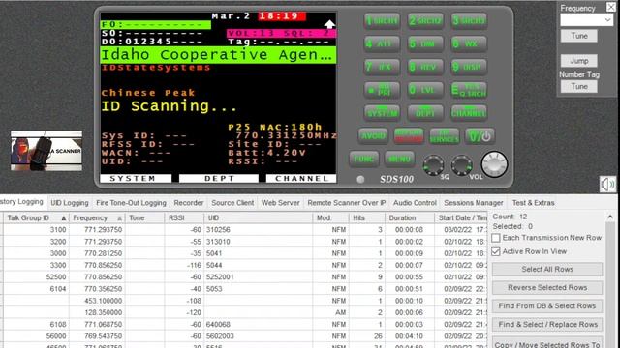Image resolution: width=620 pixels, height=348 pixels.
Task: Click the red REPLAY button
Action: (x=409, y=135)
